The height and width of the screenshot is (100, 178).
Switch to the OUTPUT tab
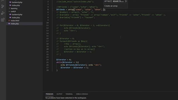pyautogui.click(x=59, y=94)
